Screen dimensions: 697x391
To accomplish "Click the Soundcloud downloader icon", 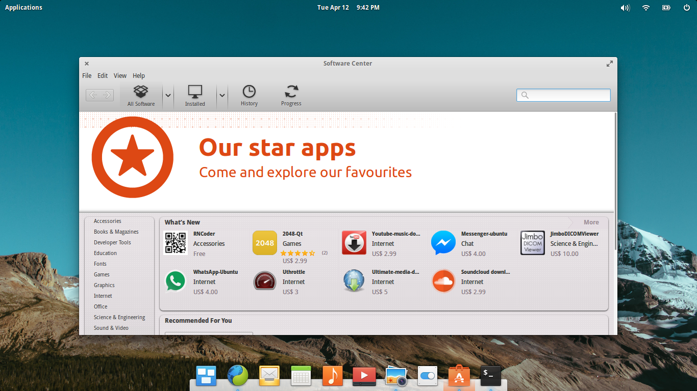I will [443, 281].
